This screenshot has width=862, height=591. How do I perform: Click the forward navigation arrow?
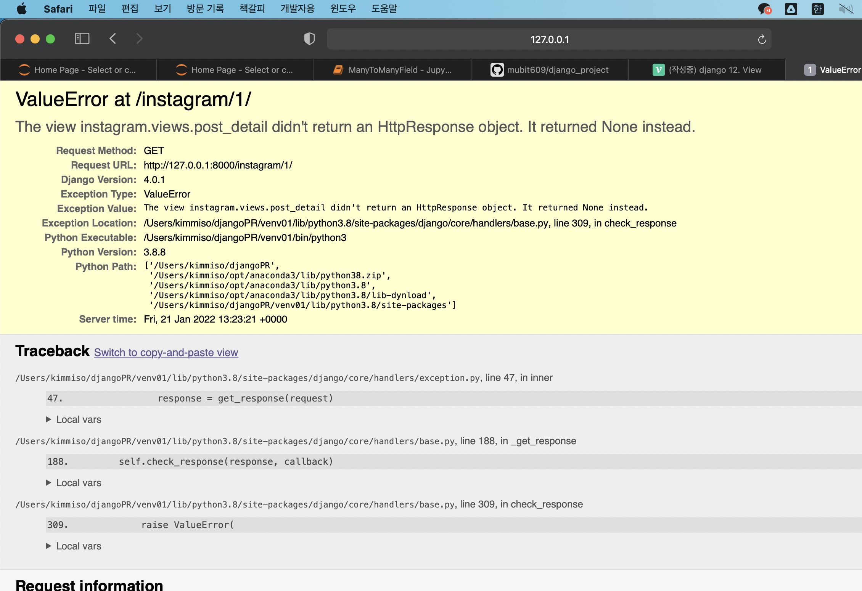[x=139, y=39]
